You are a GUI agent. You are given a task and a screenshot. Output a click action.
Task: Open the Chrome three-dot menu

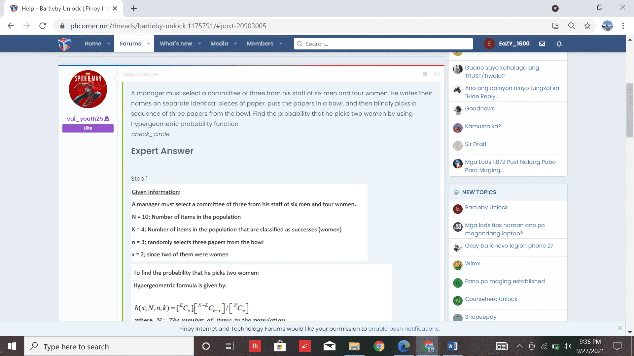click(623, 26)
